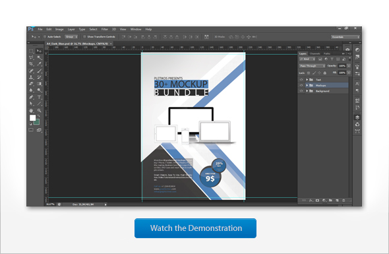Select the Path Selection tool
This screenshot has height=254, width=389.
coord(31,104)
